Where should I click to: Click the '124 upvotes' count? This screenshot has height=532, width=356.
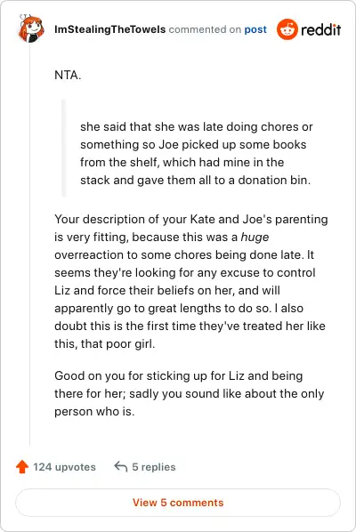64,467
